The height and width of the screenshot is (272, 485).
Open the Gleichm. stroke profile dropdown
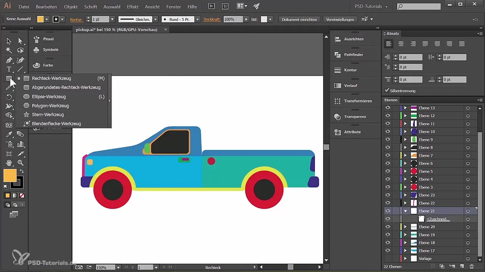156,19
